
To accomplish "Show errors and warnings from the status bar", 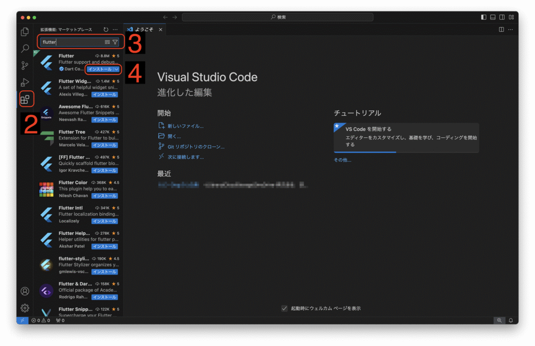I will pos(41,320).
